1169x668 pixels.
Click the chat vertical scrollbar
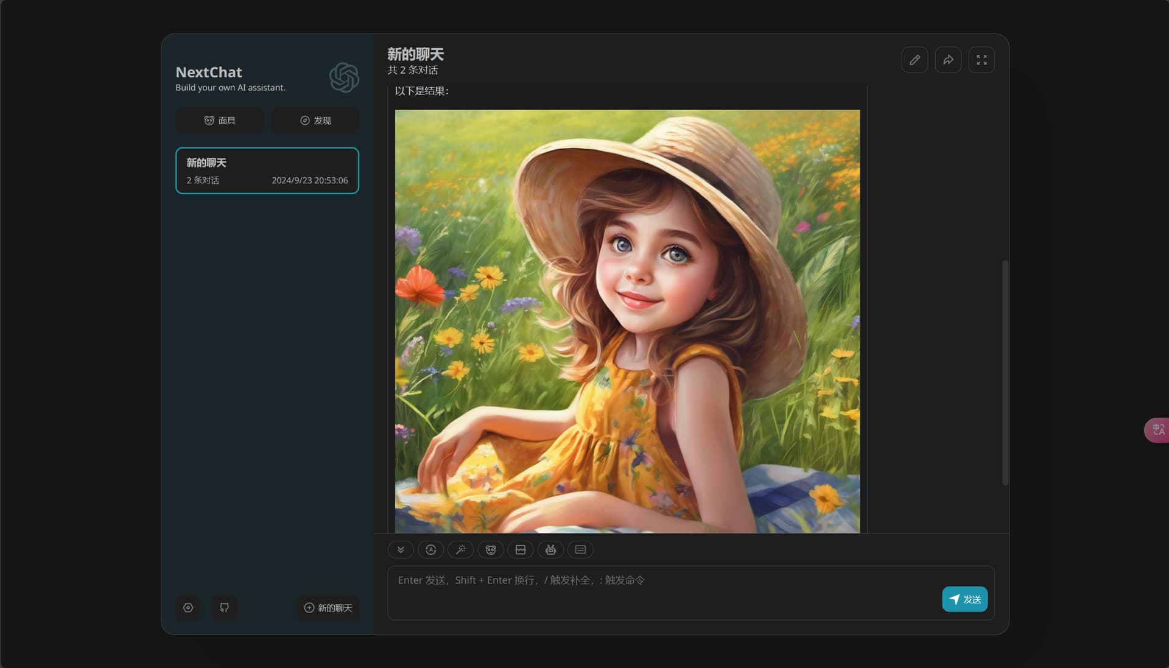tap(1005, 373)
